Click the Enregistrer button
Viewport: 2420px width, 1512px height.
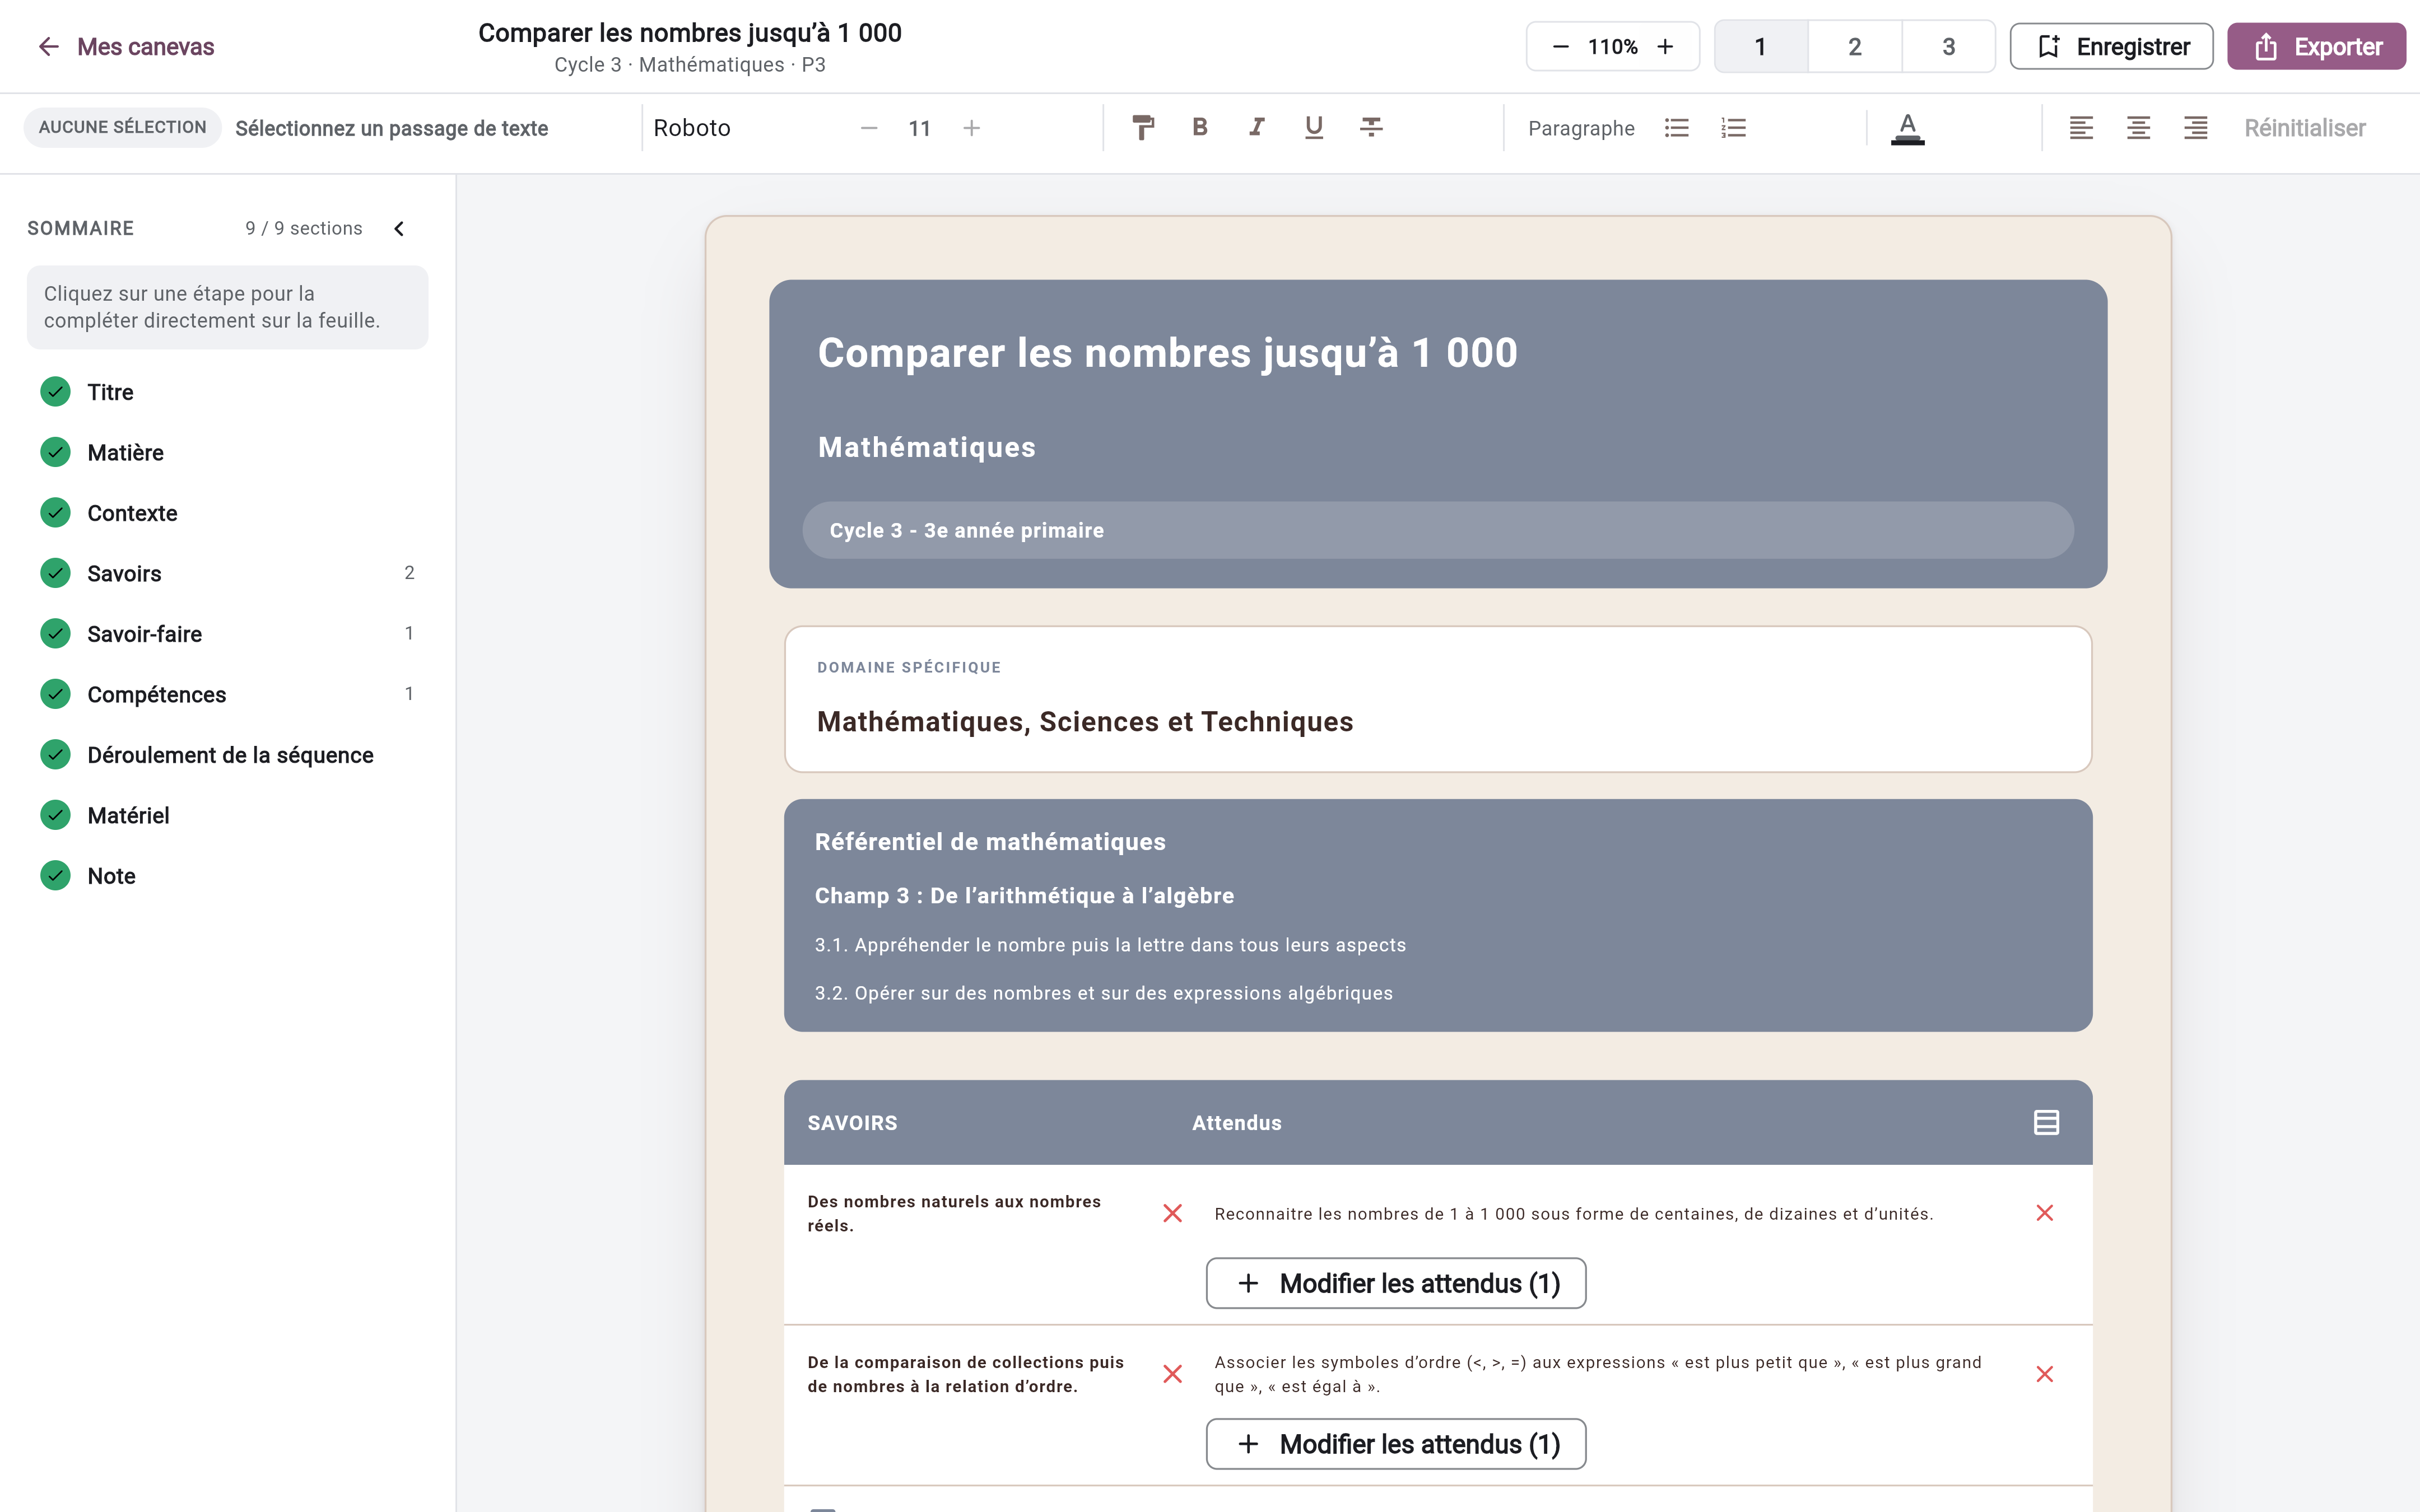coord(2112,47)
